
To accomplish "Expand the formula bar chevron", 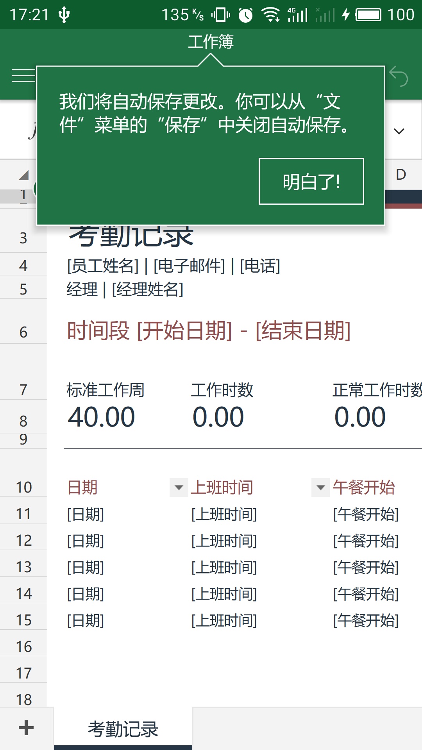I will pyautogui.click(x=399, y=131).
